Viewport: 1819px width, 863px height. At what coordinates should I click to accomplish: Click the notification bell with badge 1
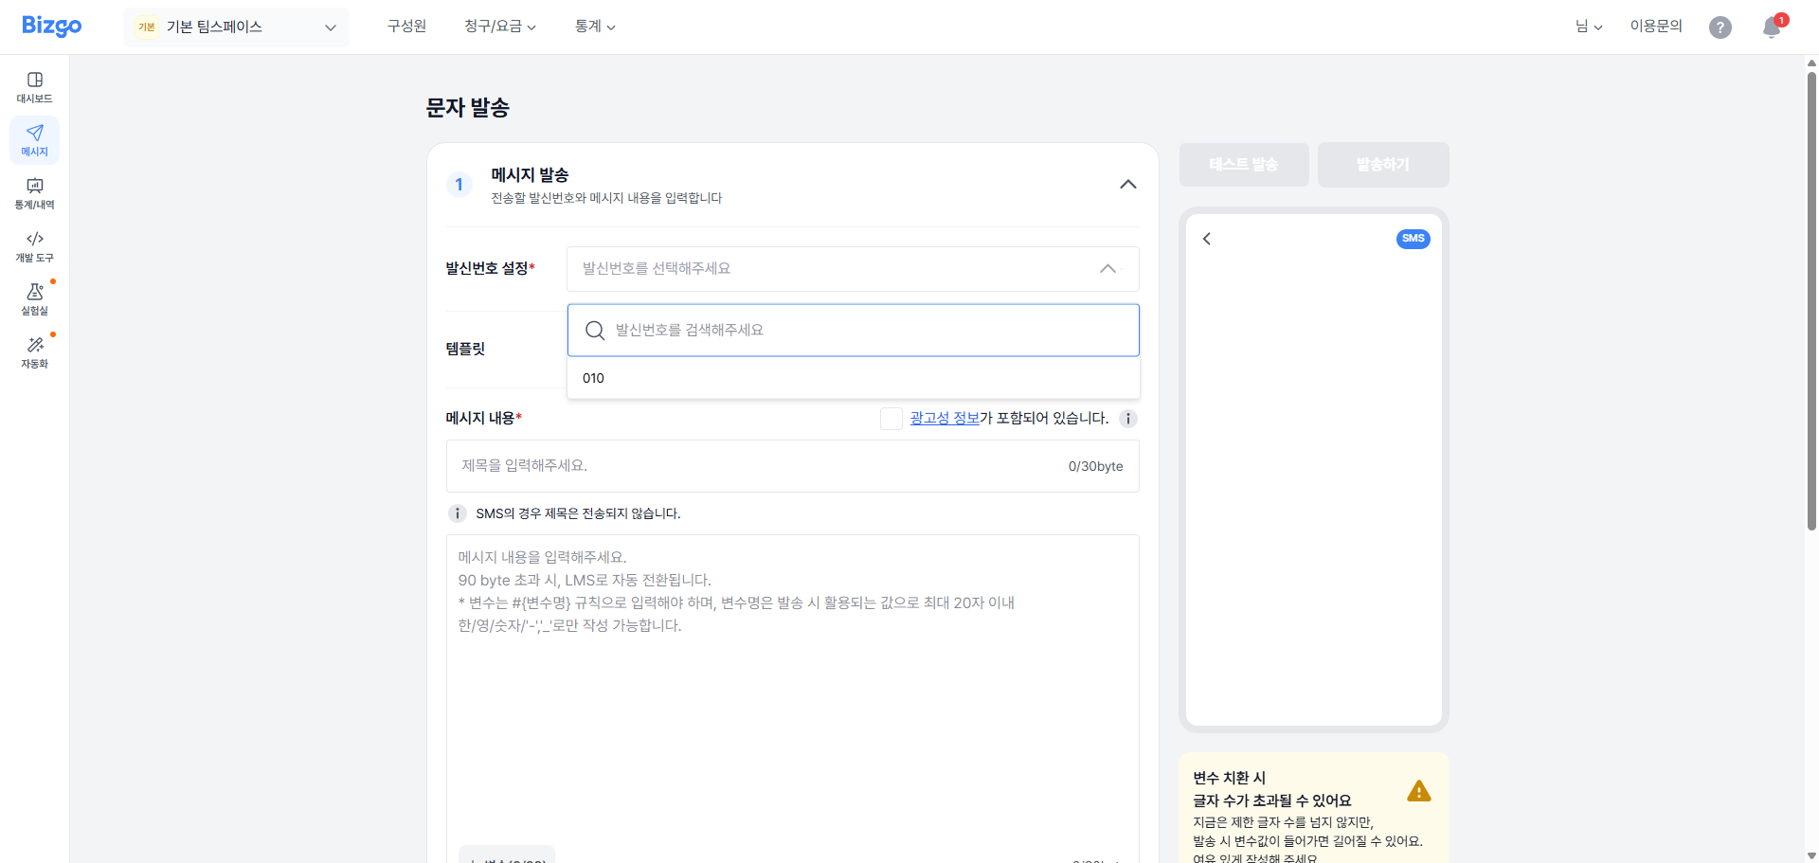1770,27
